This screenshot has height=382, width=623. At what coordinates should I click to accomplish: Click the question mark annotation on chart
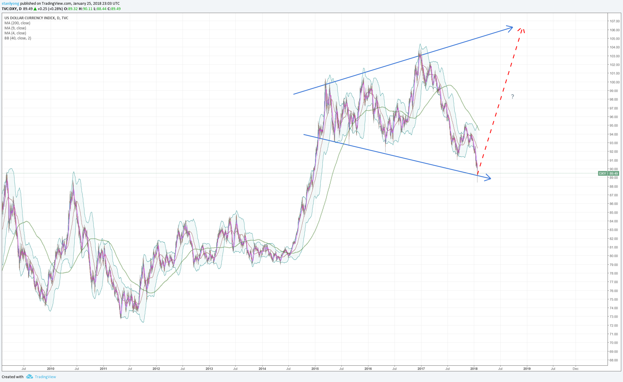[512, 97]
